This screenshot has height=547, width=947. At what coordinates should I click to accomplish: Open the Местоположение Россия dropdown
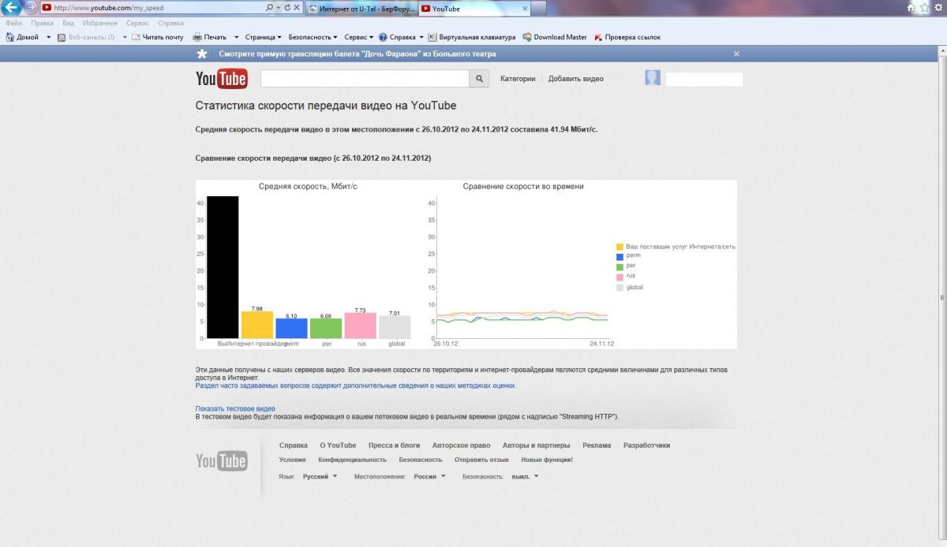click(429, 477)
